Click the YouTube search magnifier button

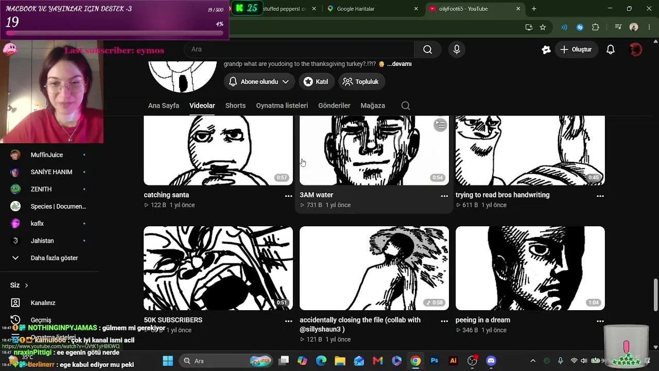click(x=427, y=49)
